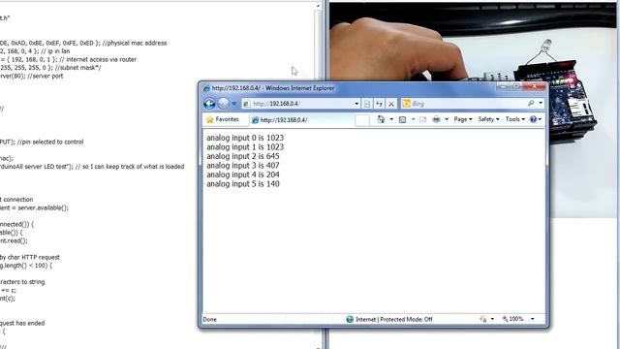
Task: Click the code comment '//pin selected to control'
Action: (x=50, y=142)
